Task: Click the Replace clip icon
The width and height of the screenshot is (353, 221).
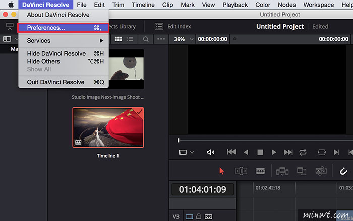Action: (x=321, y=171)
